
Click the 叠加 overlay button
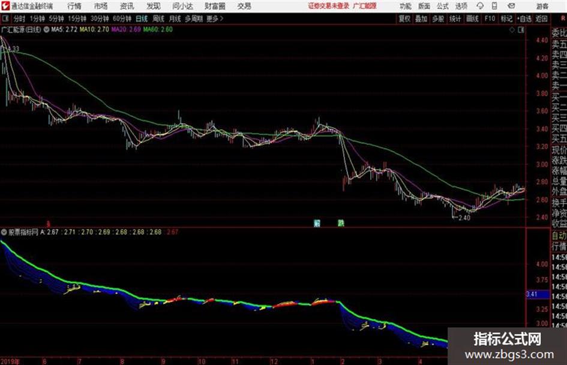(x=421, y=19)
